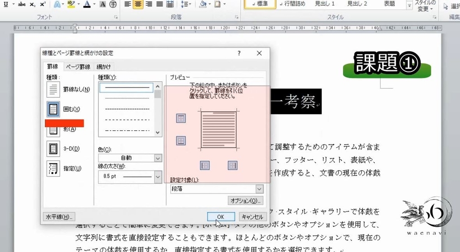Open the 設定対象 dropdown showing 段落

point(217,189)
